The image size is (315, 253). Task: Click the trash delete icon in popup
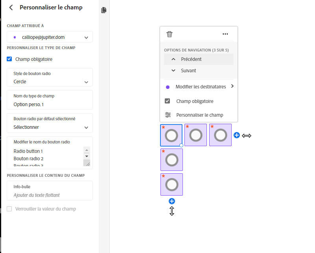(169, 34)
